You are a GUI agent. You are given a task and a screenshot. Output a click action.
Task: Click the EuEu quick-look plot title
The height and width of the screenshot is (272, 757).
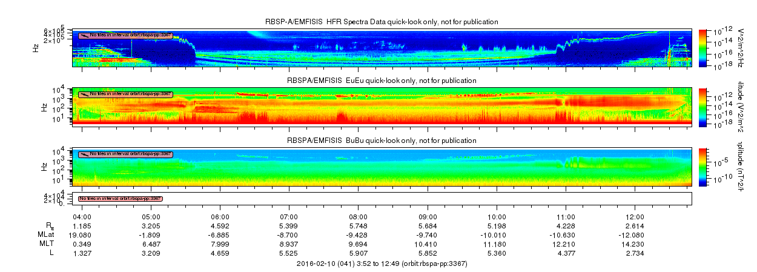382,81
